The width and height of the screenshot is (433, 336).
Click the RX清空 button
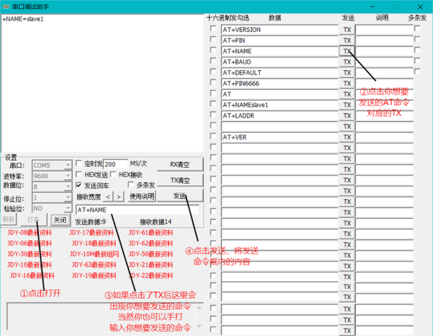tap(180, 165)
